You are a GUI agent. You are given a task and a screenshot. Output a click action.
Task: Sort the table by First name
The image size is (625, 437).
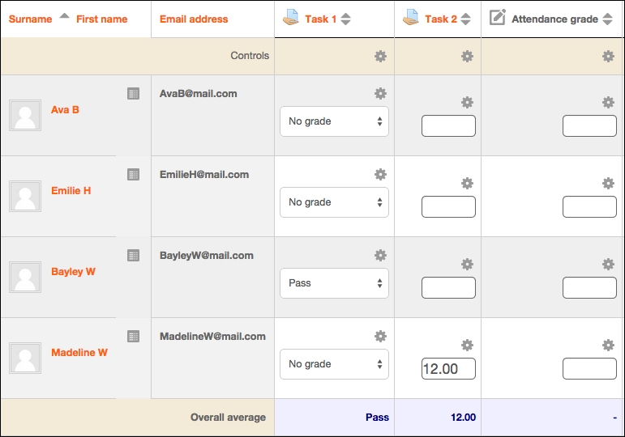click(101, 19)
